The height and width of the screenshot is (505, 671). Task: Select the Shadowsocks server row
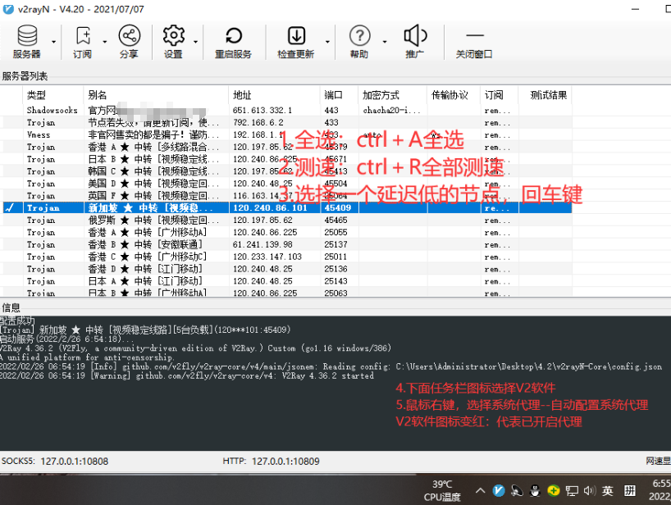coord(52,110)
